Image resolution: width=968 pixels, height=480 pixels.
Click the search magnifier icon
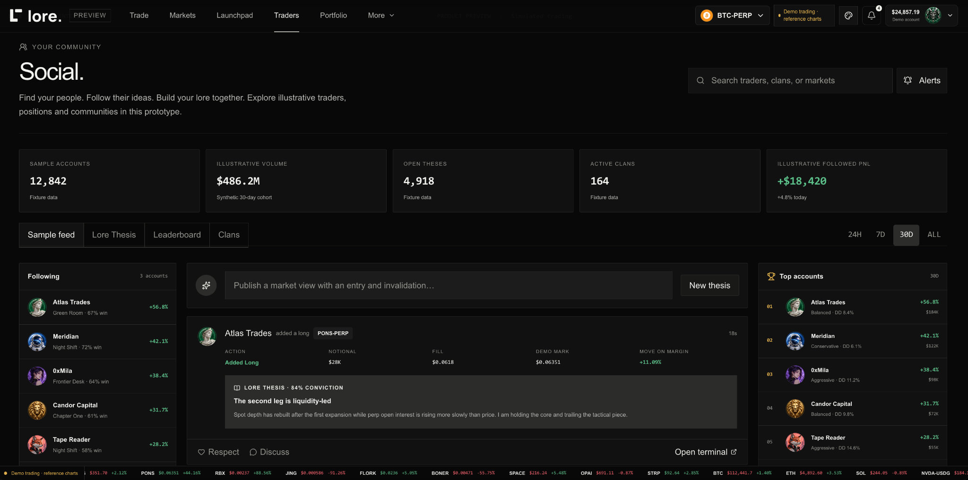[x=700, y=81]
